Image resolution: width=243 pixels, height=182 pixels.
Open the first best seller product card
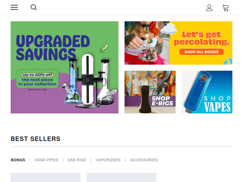click(46, 177)
